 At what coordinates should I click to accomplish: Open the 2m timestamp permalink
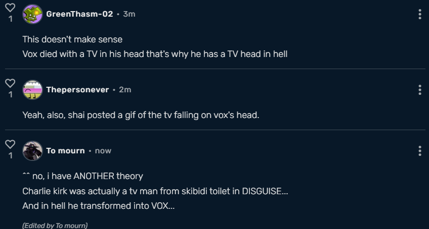click(125, 90)
